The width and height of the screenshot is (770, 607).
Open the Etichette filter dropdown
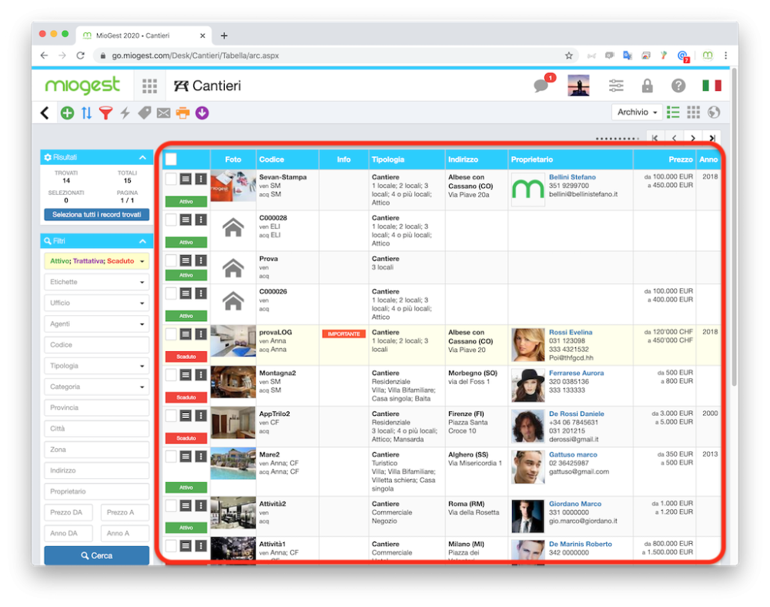click(x=97, y=282)
